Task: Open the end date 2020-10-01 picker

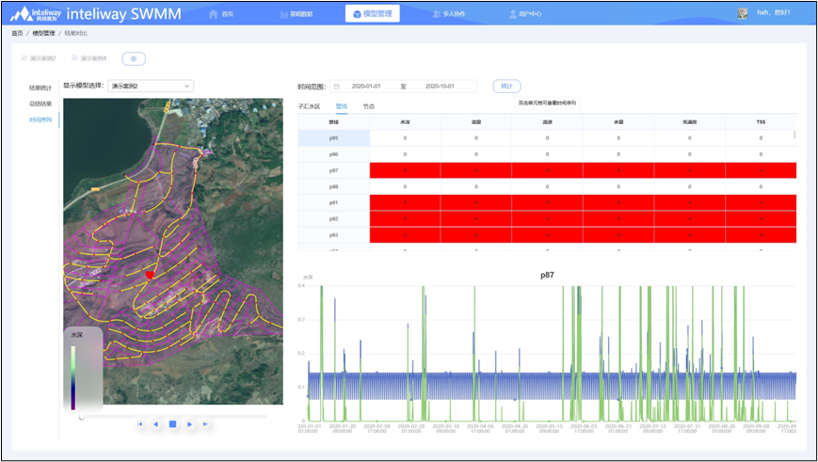Action: [440, 86]
